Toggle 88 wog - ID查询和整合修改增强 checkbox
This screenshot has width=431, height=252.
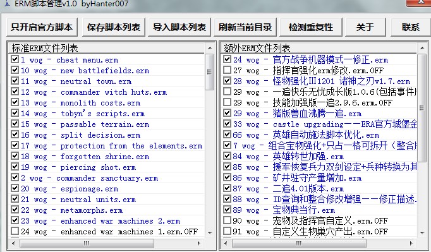pos(227,198)
